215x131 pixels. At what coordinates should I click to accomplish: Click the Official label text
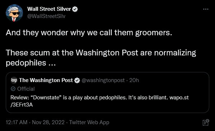tap(26, 89)
